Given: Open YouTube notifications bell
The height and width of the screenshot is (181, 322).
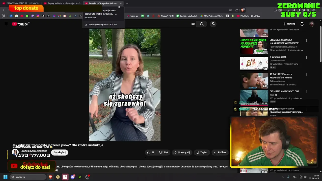Looking at the screenshot, I should (302, 24).
